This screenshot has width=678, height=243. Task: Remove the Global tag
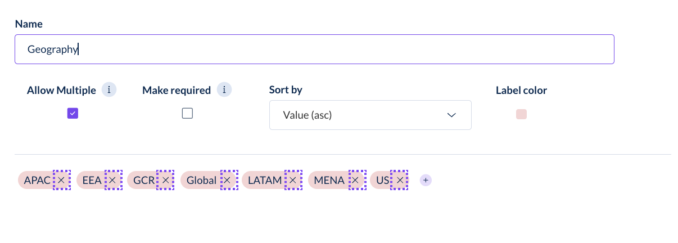(x=229, y=180)
